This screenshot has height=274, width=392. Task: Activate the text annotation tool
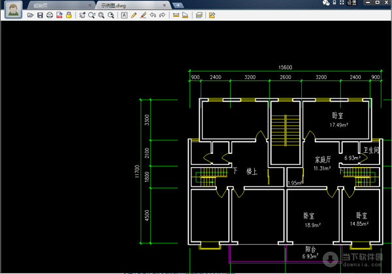(124, 15)
